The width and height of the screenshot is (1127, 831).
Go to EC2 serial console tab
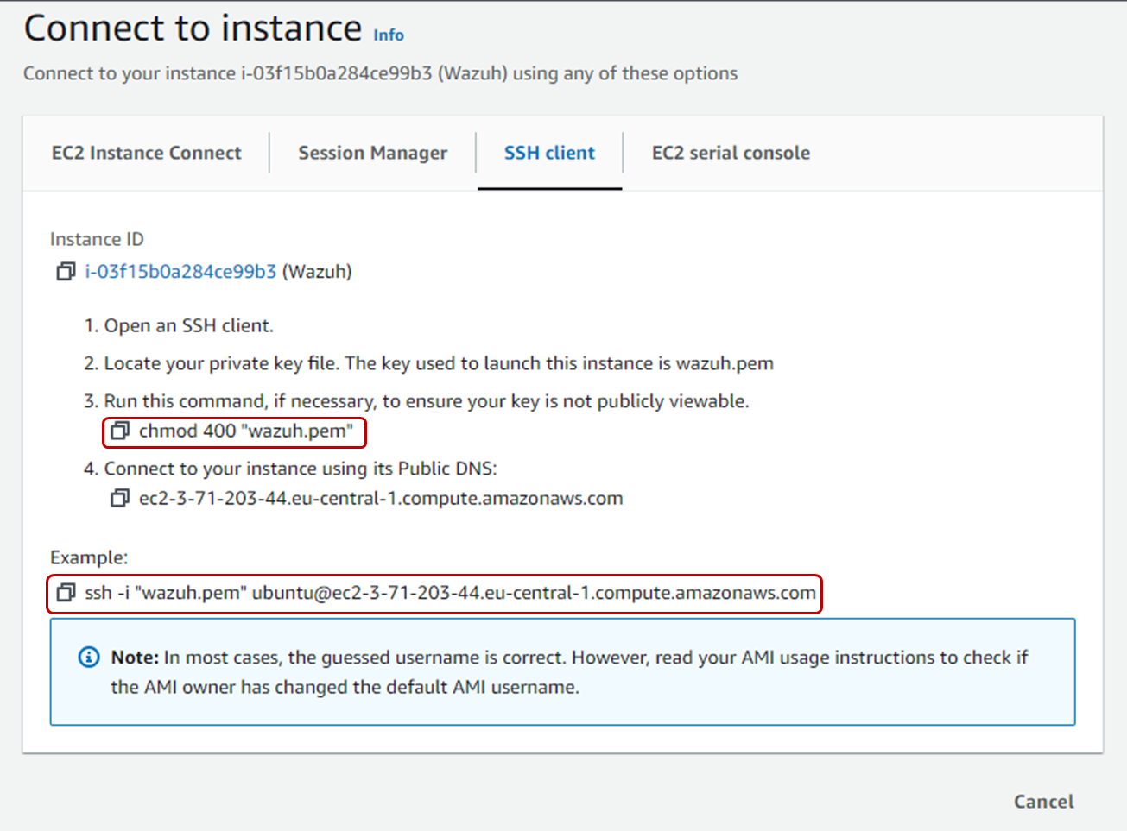731,153
